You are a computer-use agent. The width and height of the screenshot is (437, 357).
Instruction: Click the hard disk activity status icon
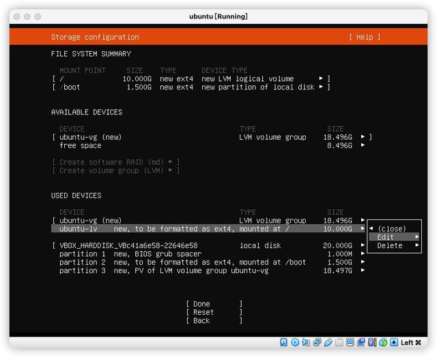(283, 342)
